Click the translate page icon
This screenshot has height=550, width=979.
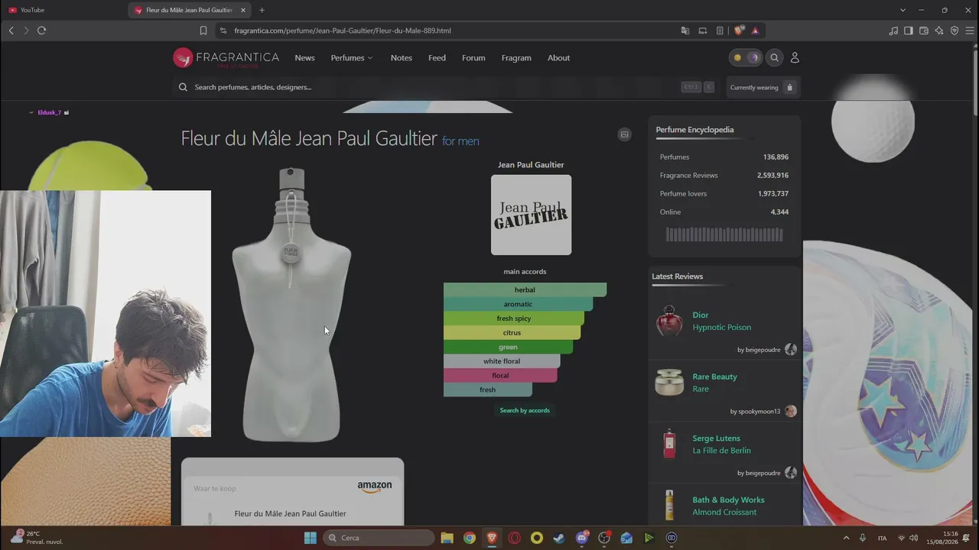(685, 31)
